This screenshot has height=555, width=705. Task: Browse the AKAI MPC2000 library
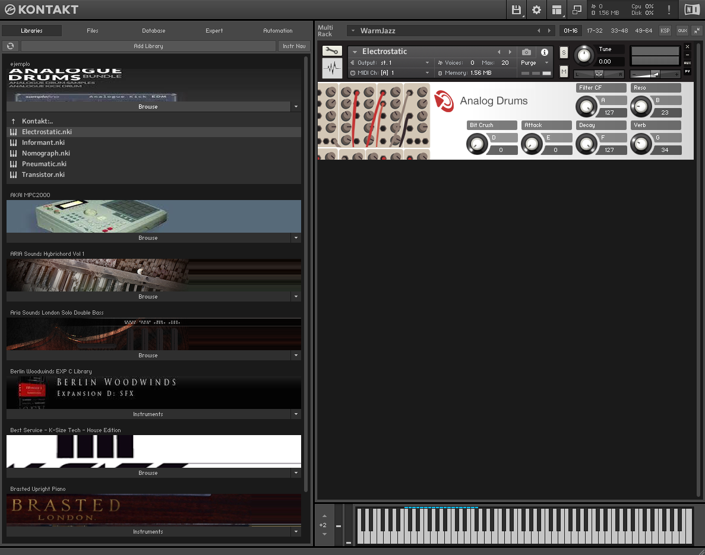[x=148, y=237]
